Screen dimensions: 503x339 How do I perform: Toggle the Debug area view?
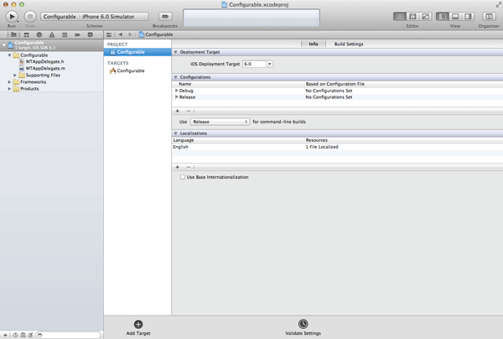[x=455, y=17]
